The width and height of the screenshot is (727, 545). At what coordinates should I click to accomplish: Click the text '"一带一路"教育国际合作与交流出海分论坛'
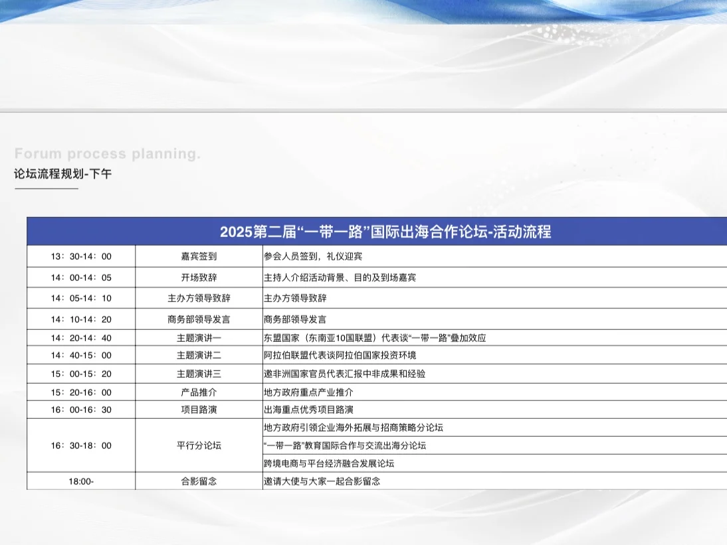(x=344, y=446)
